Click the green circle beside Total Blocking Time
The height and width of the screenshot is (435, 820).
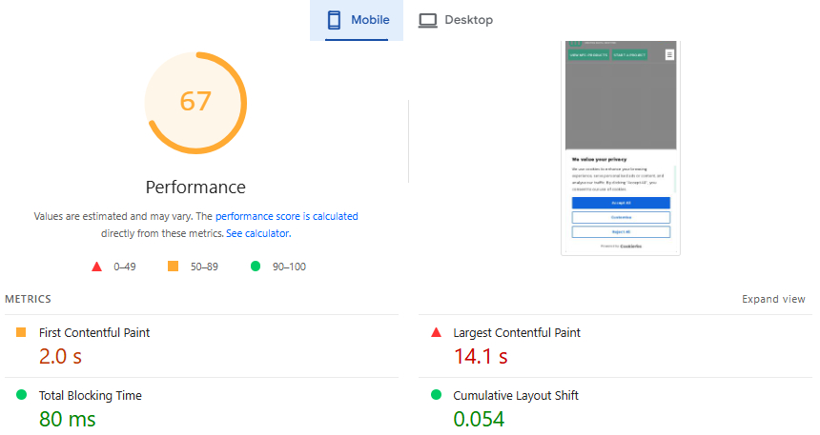pyautogui.click(x=21, y=395)
